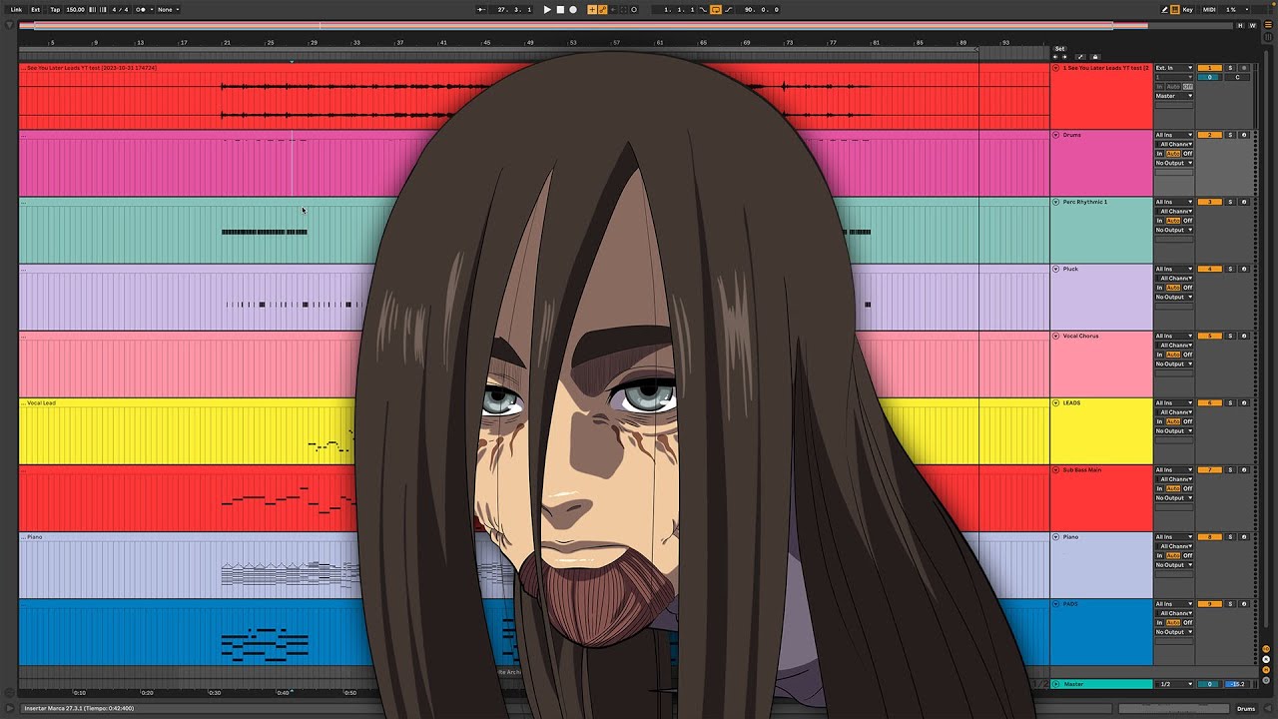The width and height of the screenshot is (1278, 719).
Task: Click the tempo field 150.00
Action: pos(75,9)
